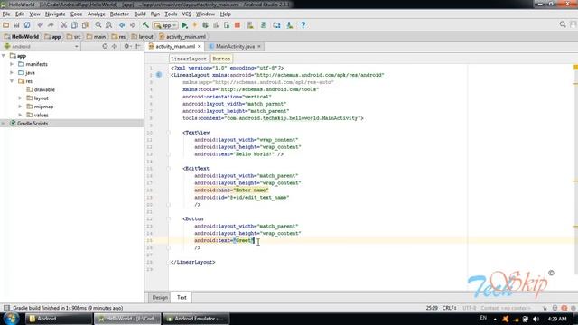Click the src breadcrumb
Screen dimensions: 578x325
pos(74,37)
